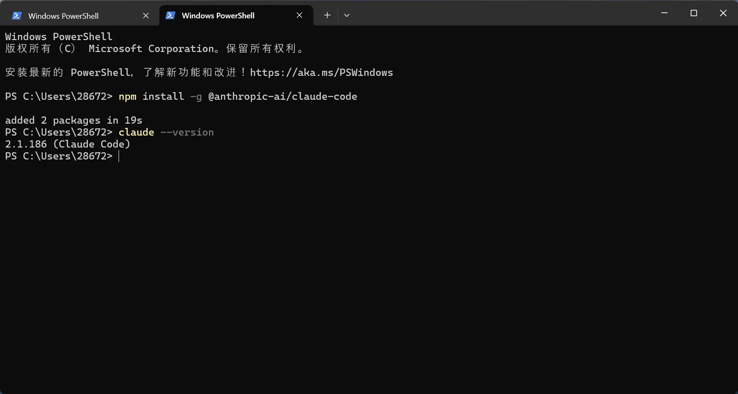Click the 'Windows PowerShell' header line in terminal
Viewport: 738px width, 394px height.
pyautogui.click(x=59, y=37)
